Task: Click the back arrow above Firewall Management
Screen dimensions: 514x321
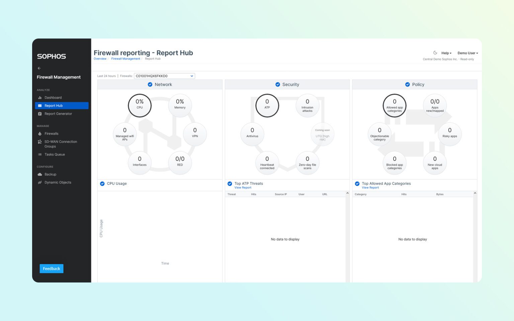Action: tap(39, 68)
